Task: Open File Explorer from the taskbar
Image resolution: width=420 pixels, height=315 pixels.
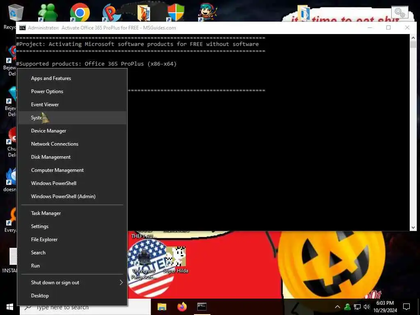Action: (x=162, y=307)
